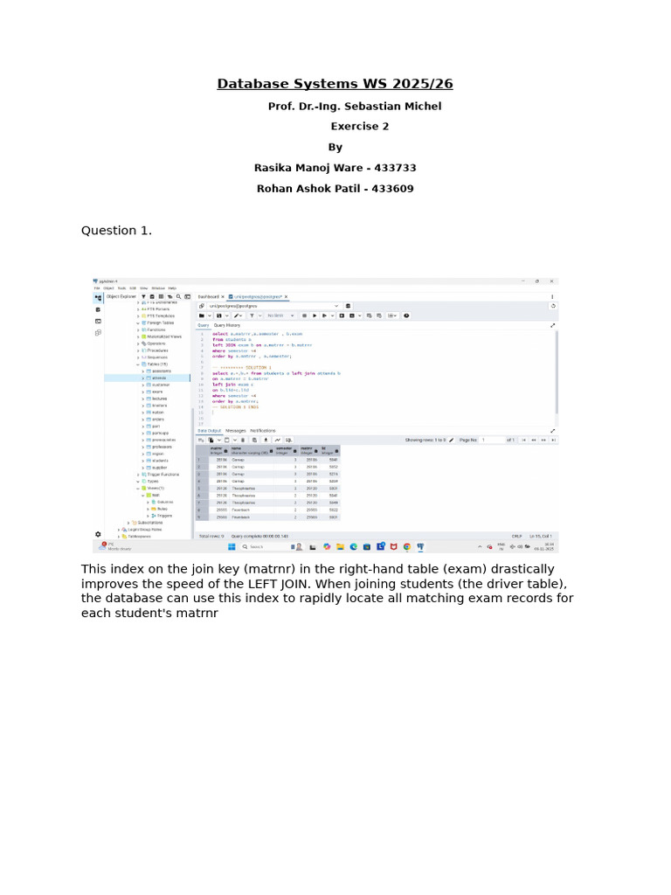Viewport: 671px width, 895px height.
Task: Click the filter icon in Object Explorer toolbar
Action: coord(144,297)
